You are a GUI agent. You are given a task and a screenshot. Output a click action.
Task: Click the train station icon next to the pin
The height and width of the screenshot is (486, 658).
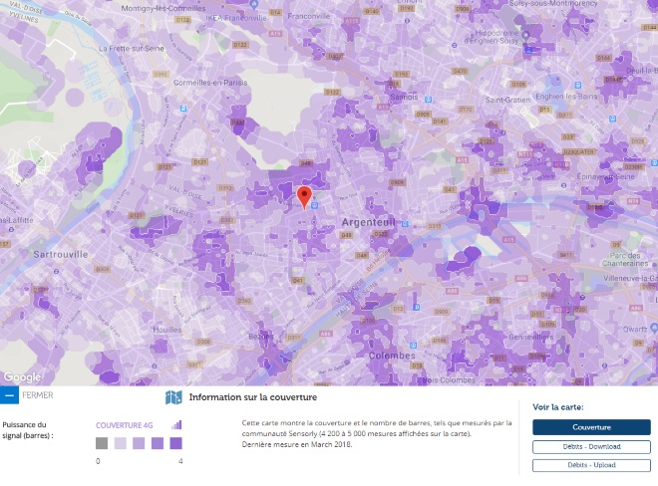(x=315, y=205)
